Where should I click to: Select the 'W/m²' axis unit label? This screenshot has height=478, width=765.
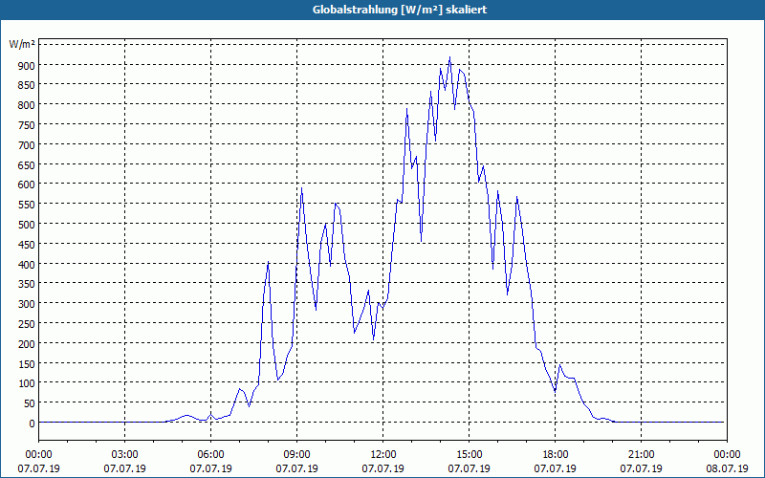pyautogui.click(x=22, y=45)
